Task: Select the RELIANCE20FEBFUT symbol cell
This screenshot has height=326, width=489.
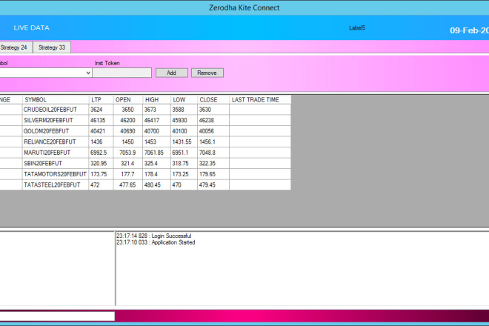Action: click(x=56, y=142)
